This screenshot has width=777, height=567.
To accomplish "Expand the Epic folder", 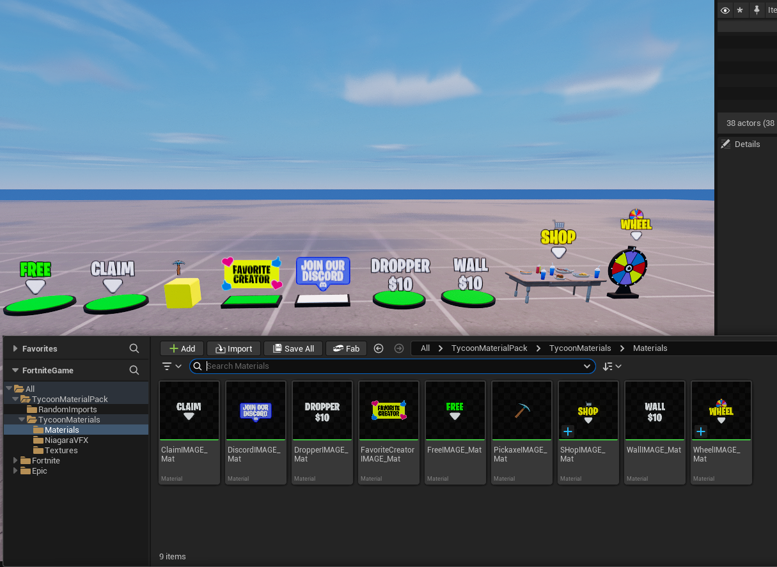I will coord(16,471).
